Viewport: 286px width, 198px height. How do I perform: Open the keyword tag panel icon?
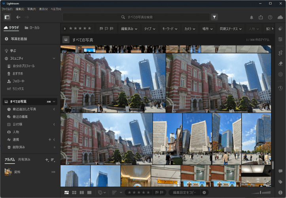pos(280,182)
